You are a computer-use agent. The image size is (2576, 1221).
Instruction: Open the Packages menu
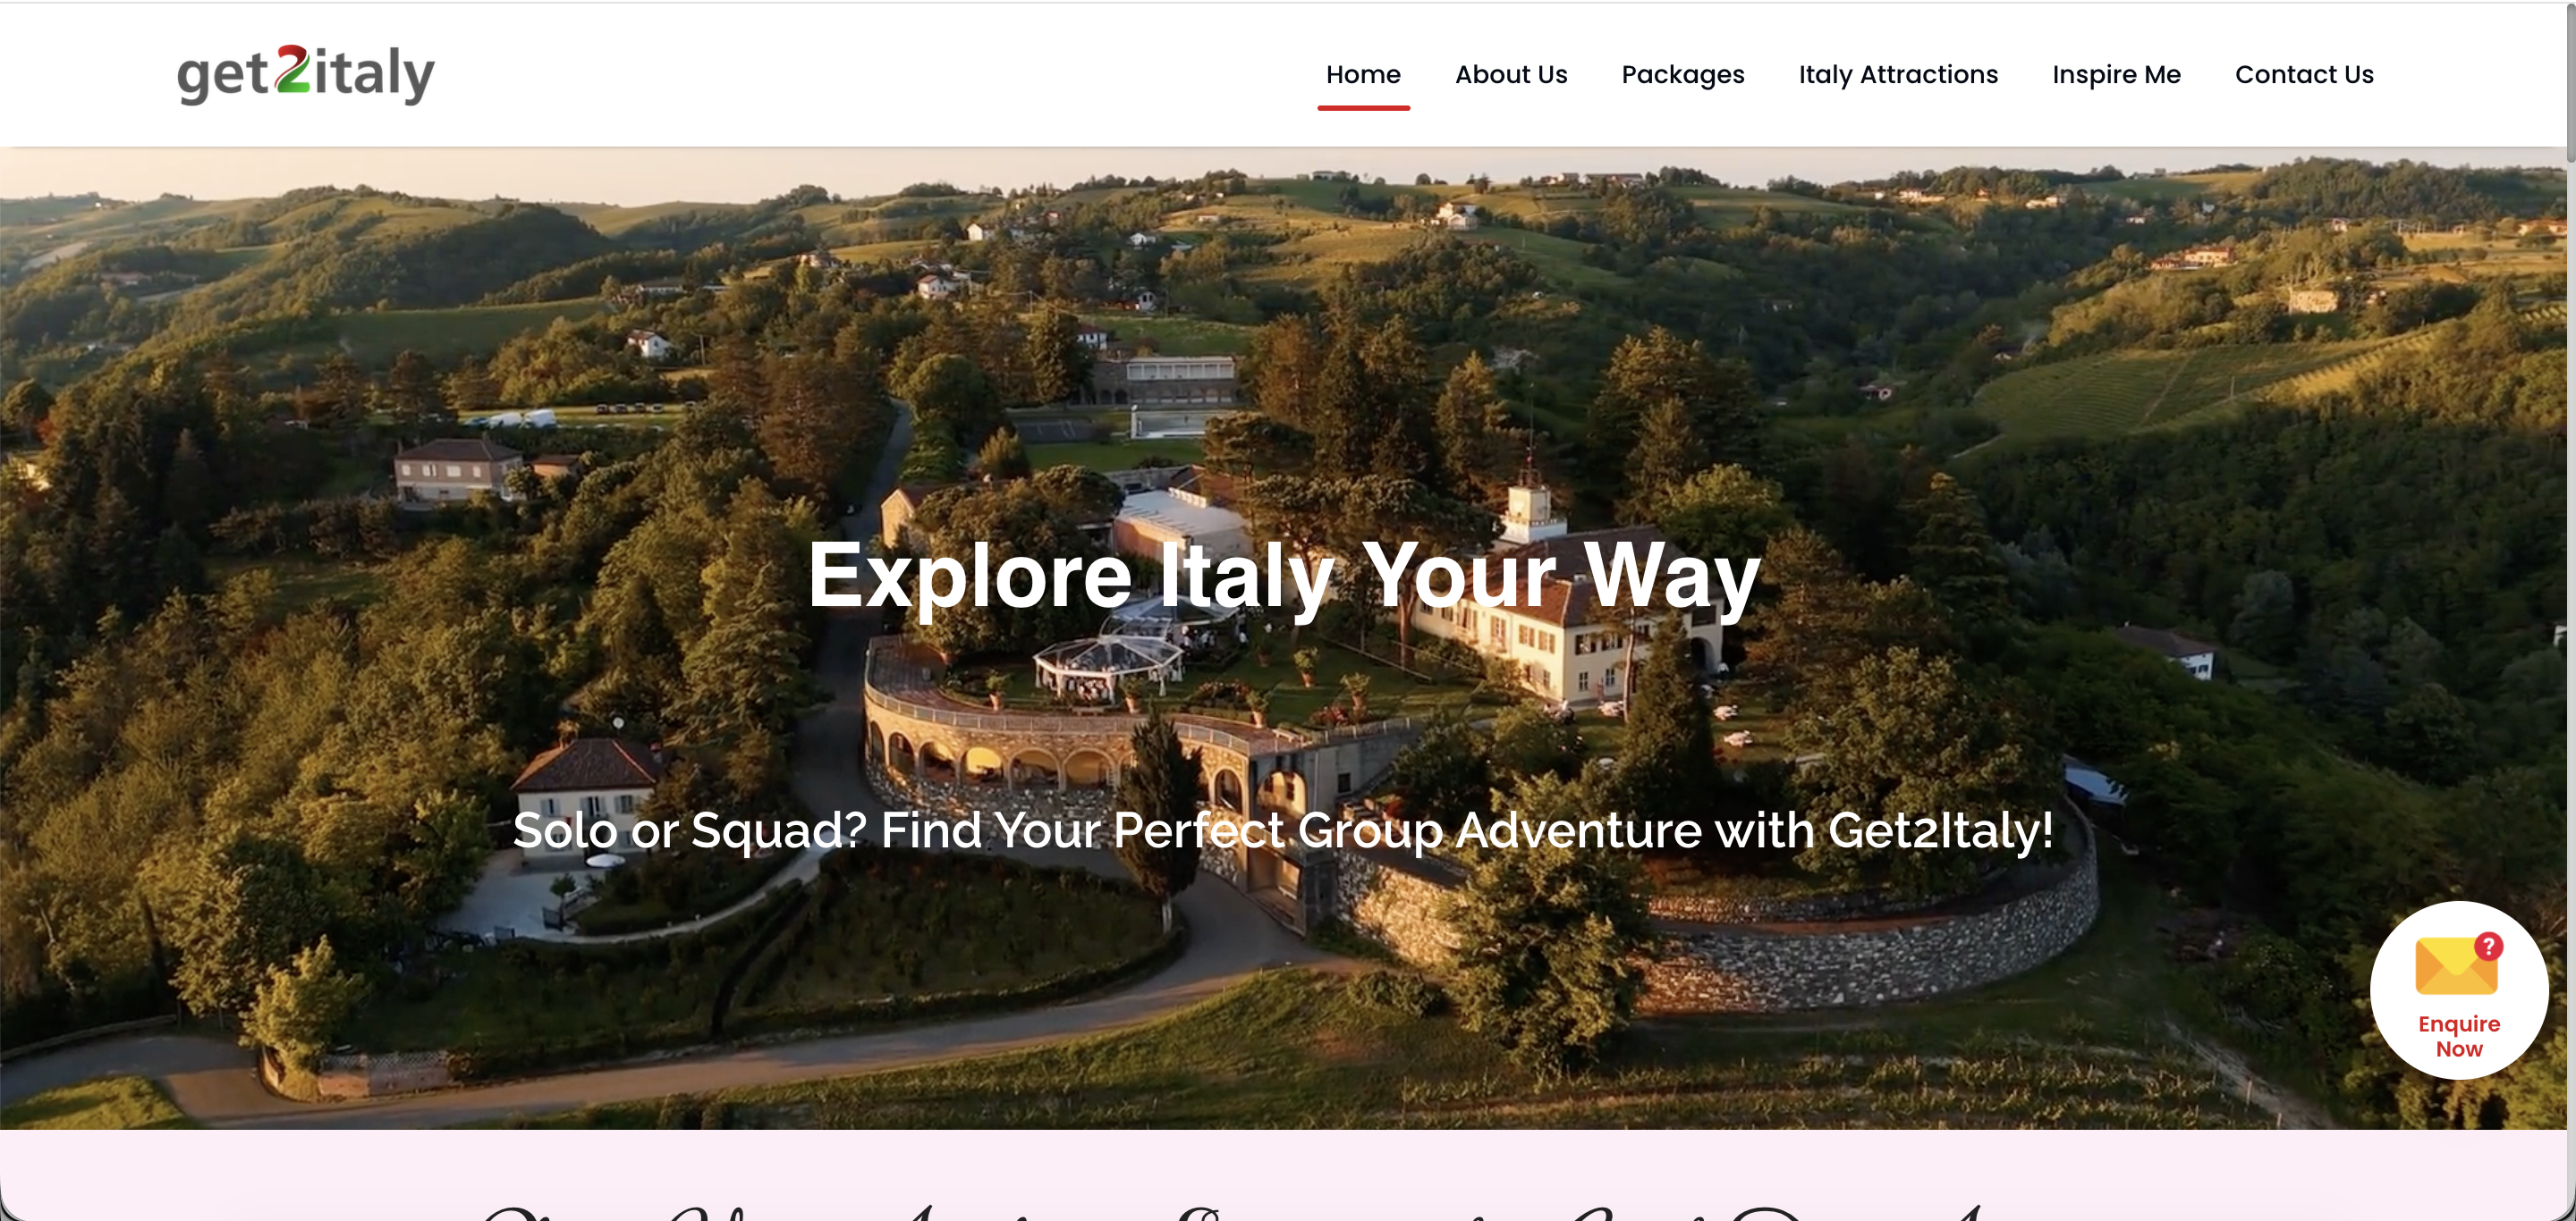pyautogui.click(x=1683, y=74)
